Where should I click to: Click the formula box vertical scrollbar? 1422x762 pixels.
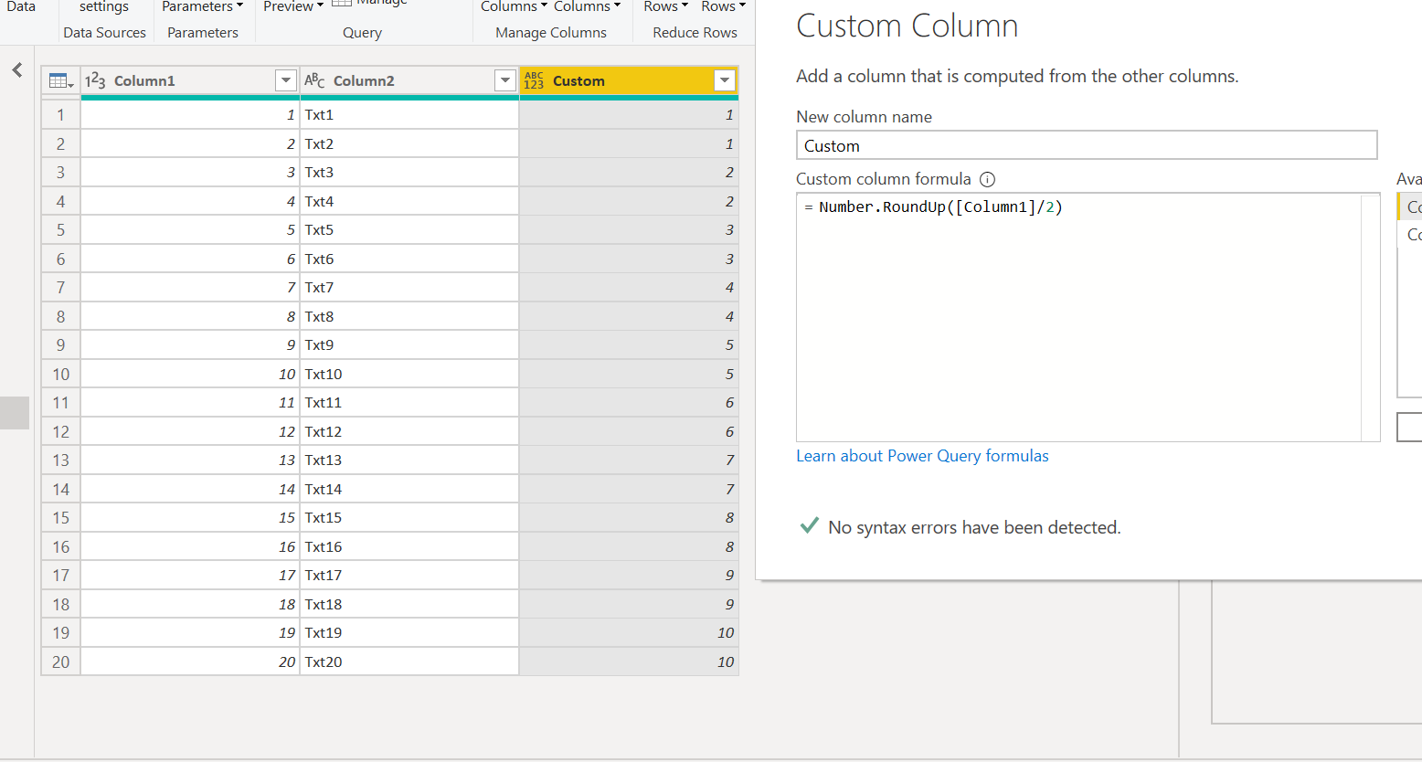[x=1370, y=317]
